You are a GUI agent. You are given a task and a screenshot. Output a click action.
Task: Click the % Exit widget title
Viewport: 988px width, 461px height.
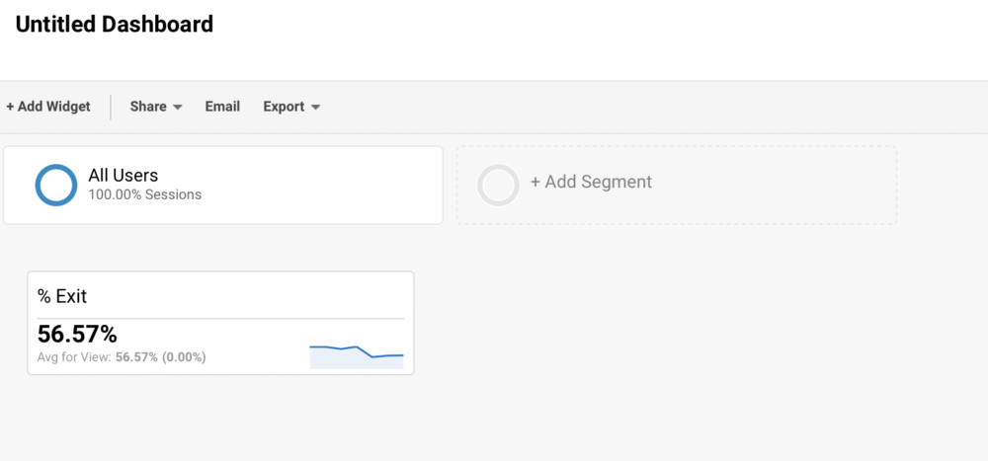pyautogui.click(x=62, y=296)
